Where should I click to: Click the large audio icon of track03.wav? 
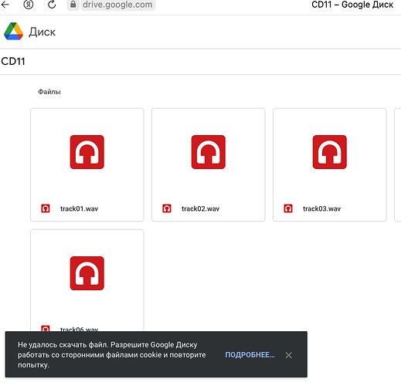[330, 152]
